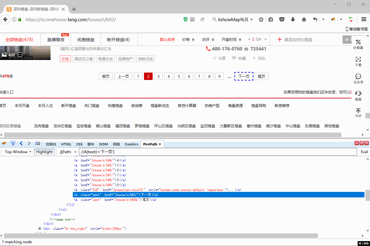Sort listings by 价格
370x246 pixels.
(x=188, y=39)
